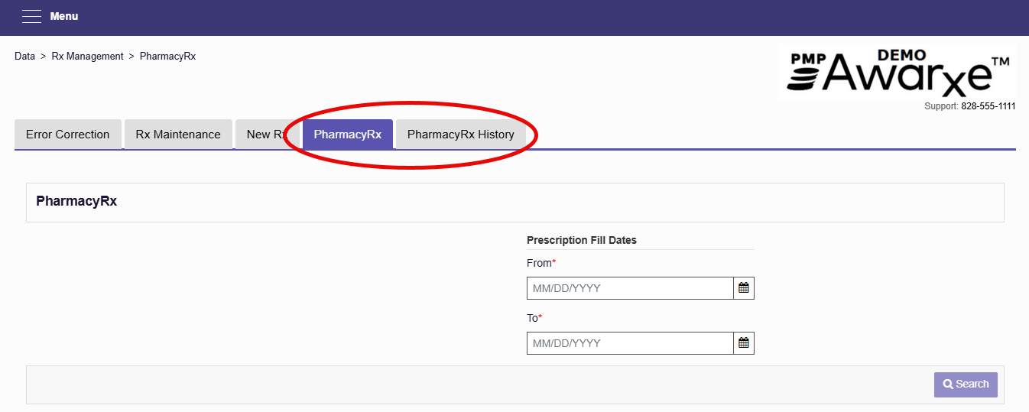The image size is (1029, 412).
Task: Click the Prescription Fill Dates heading
Action: coord(582,240)
